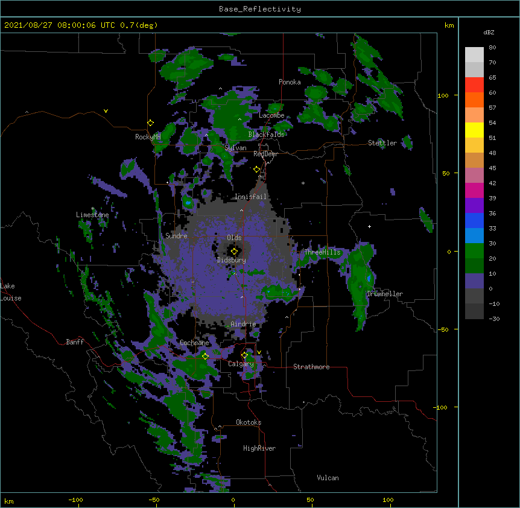Pick the violet 36-39 dBZ legend swatch

(474, 206)
